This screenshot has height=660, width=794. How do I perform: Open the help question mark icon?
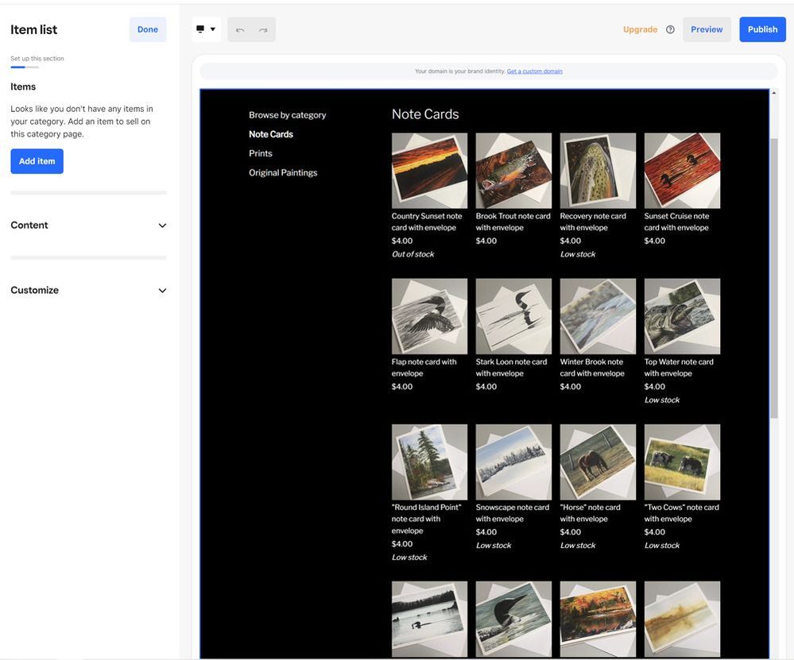(x=670, y=30)
